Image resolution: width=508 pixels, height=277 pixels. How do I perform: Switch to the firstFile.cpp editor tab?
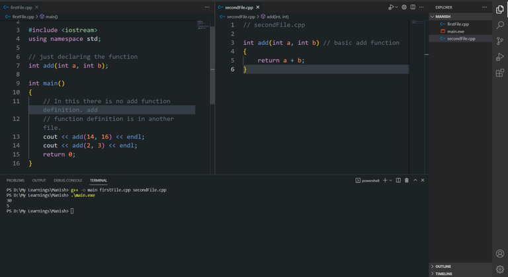(x=21, y=7)
